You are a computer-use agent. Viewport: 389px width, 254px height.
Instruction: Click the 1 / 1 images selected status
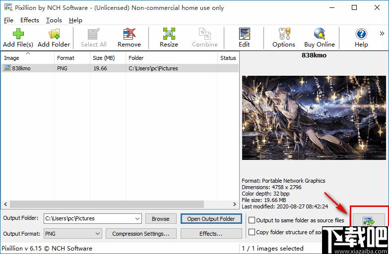(273, 249)
